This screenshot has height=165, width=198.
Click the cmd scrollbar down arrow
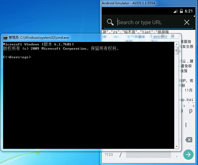[x=177, y=147]
